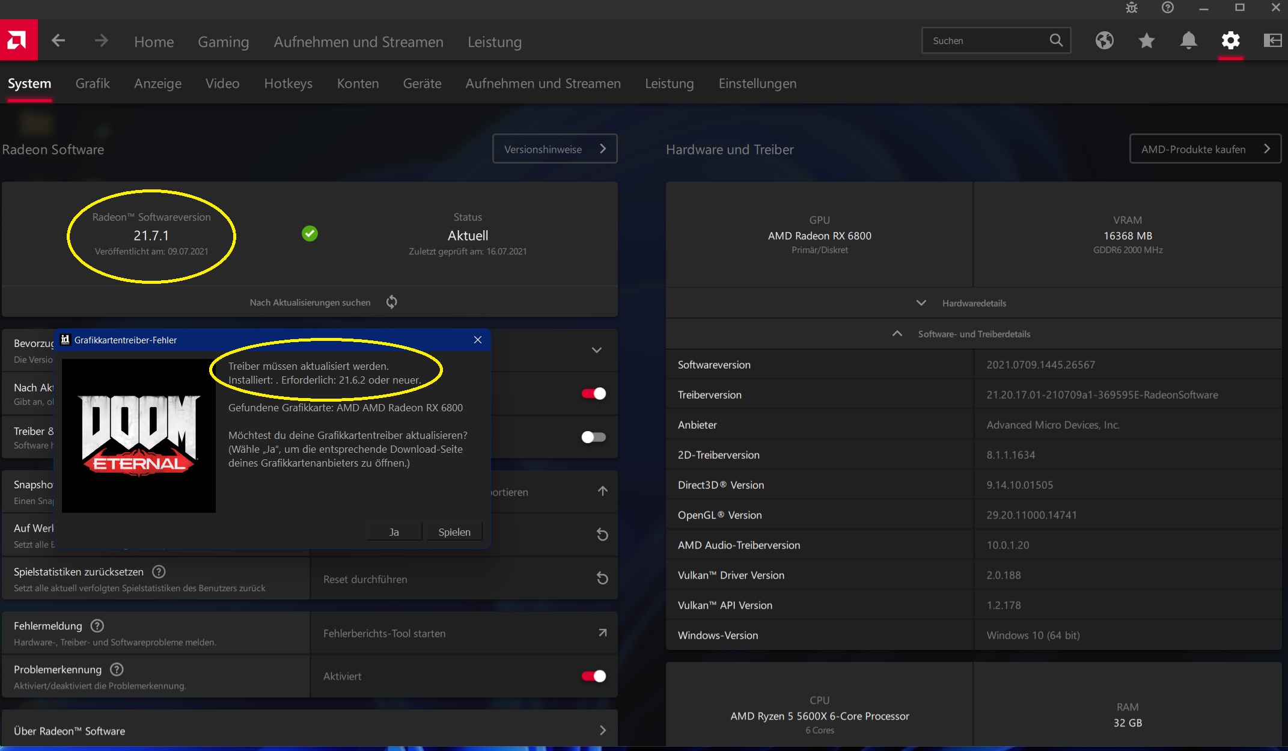Open settings gear icon
1288x751 pixels.
tap(1230, 40)
